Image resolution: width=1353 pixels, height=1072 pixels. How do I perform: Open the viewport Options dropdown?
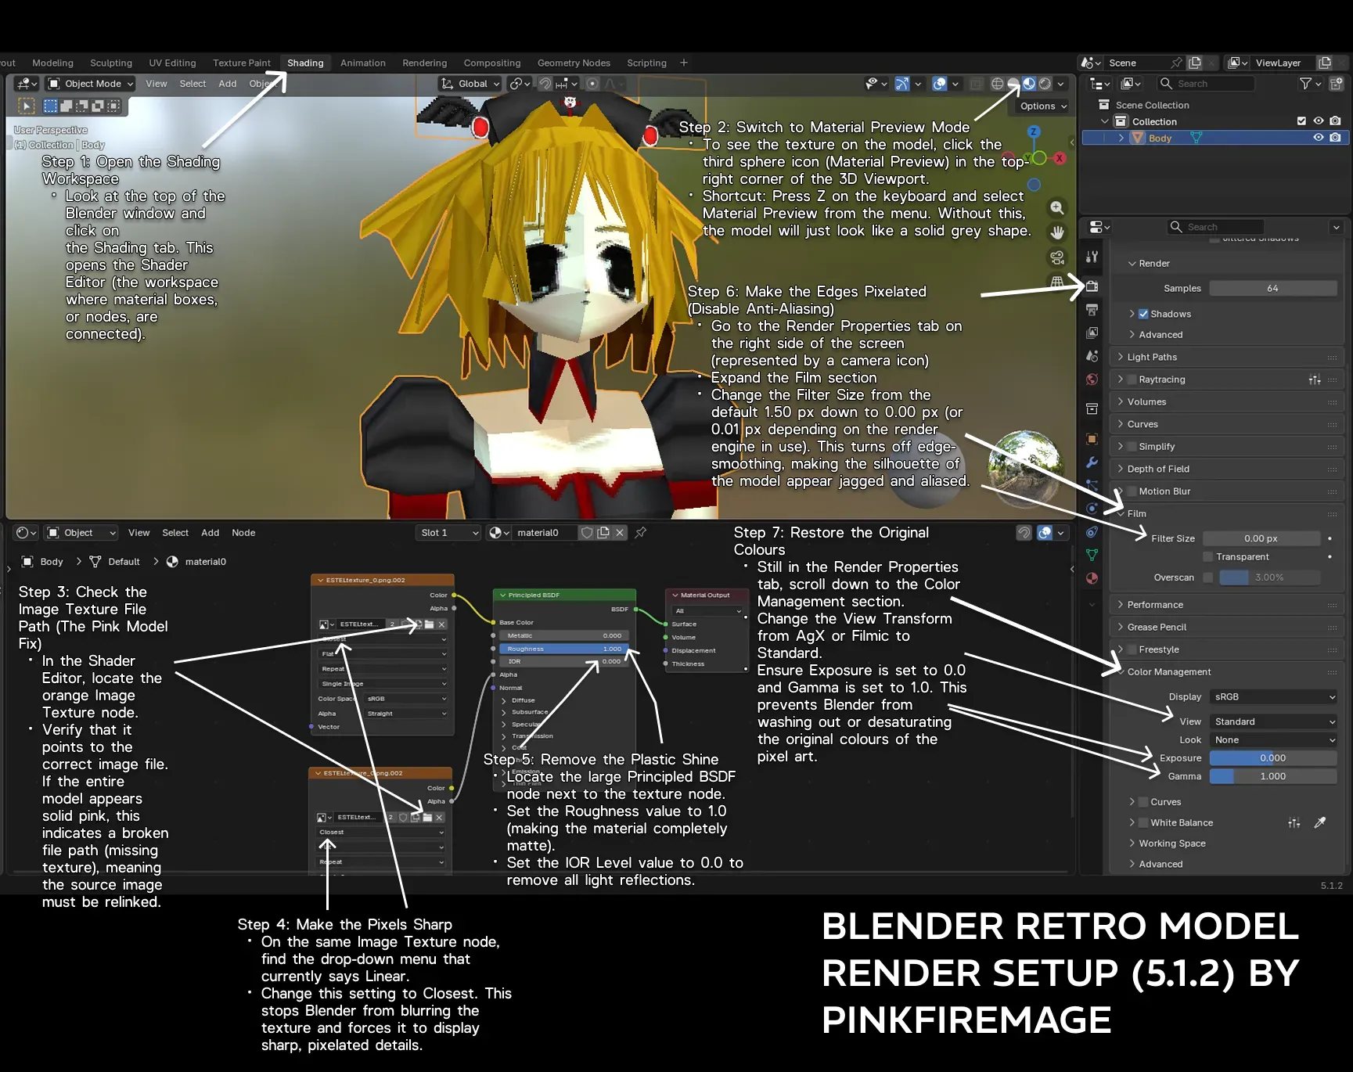click(1043, 106)
